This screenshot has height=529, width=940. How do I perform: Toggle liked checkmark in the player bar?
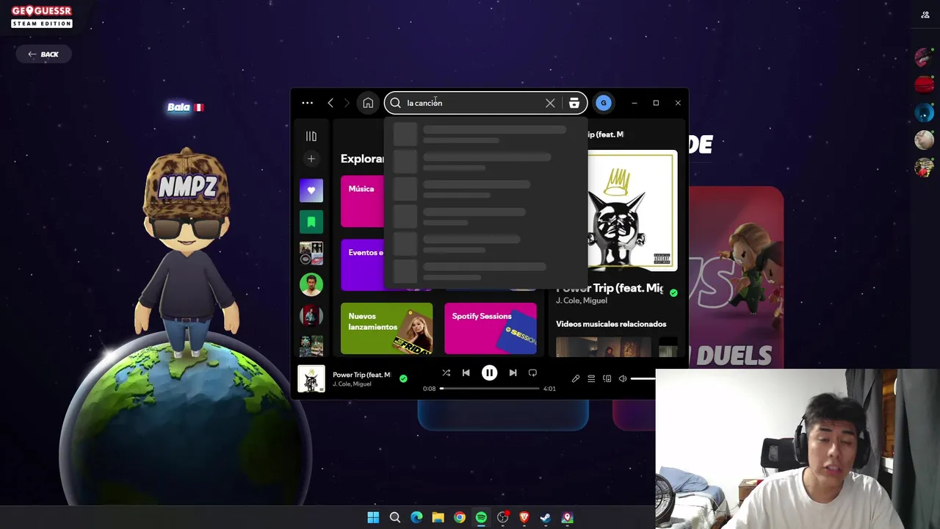click(x=403, y=378)
